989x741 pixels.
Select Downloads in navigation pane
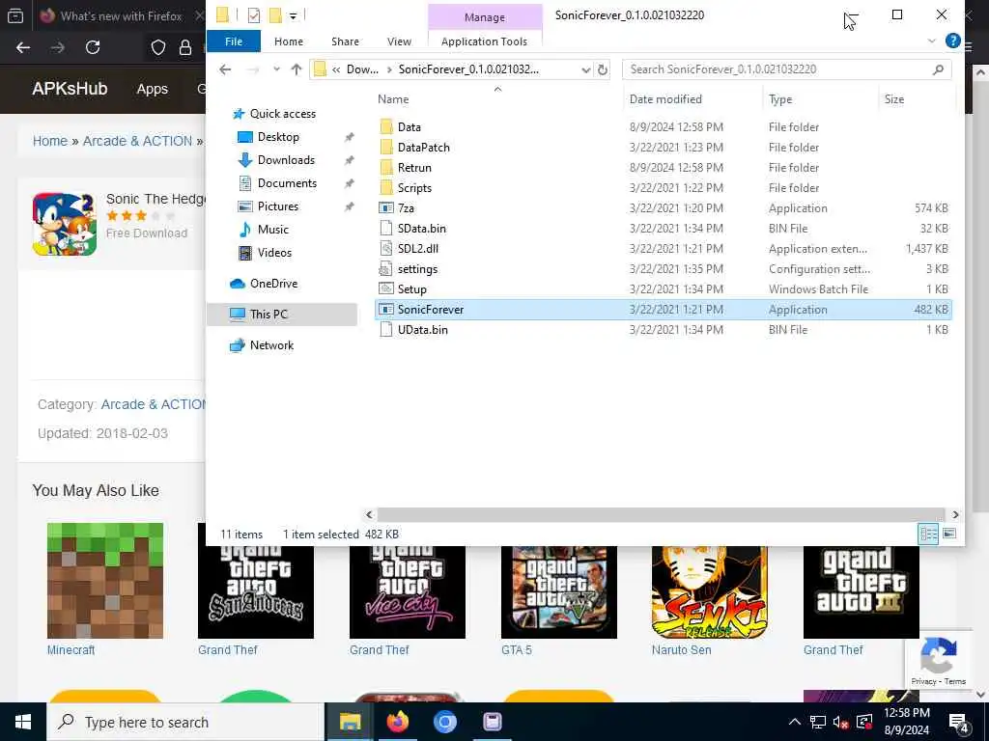point(286,160)
